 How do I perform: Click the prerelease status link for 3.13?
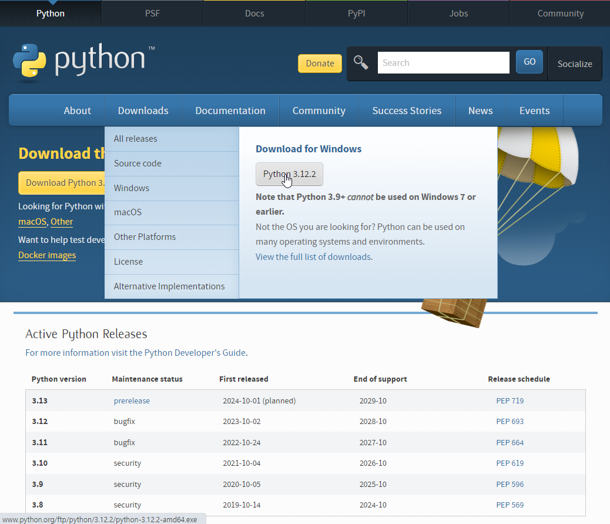pos(132,400)
